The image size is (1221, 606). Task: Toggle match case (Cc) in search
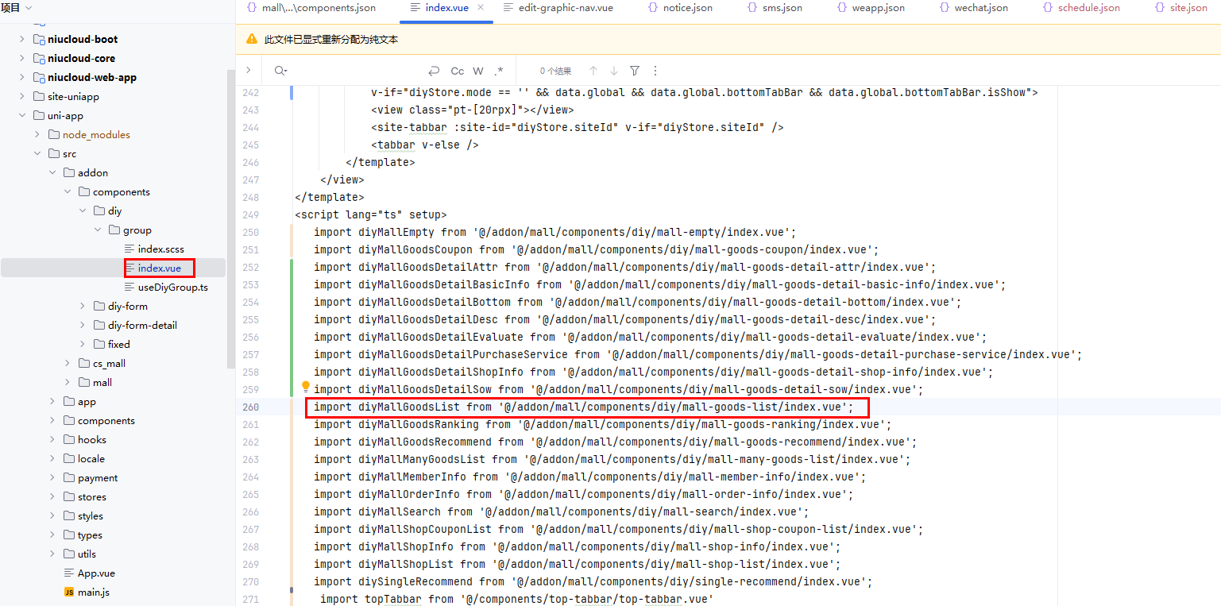click(x=457, y=71)
